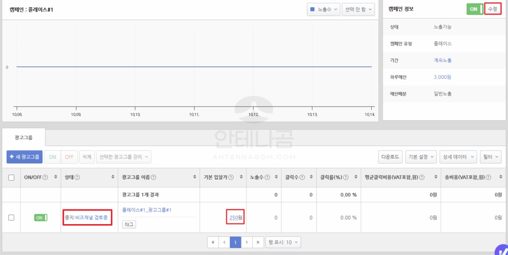Open the 필터 dropdown
The image size is (508, 255).
(491, 157)
